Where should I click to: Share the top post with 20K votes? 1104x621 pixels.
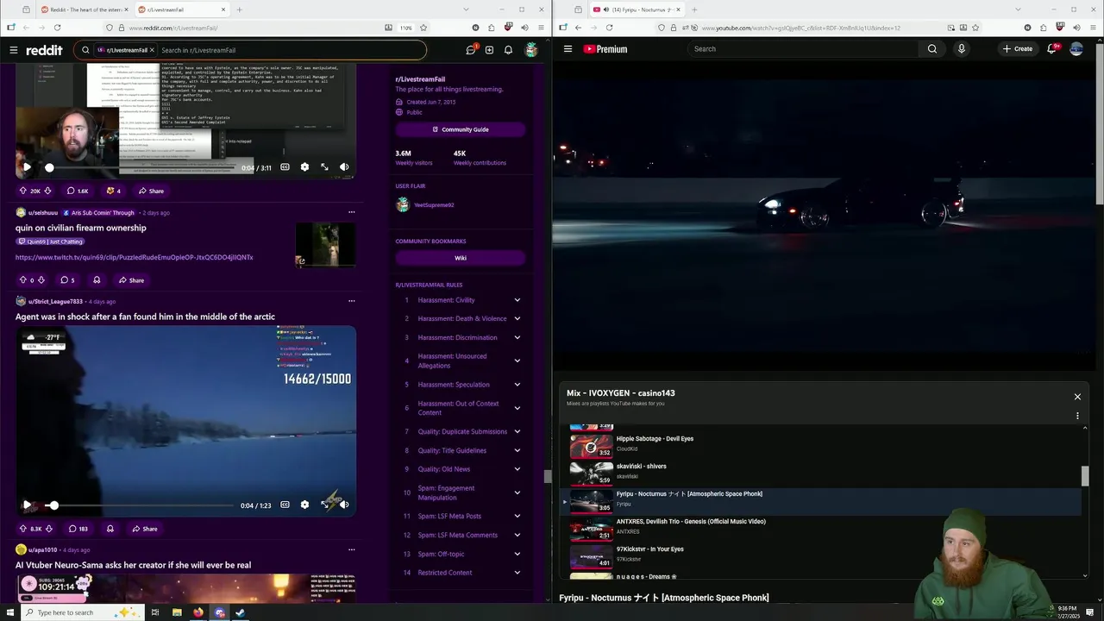click(x=150, y=191)
